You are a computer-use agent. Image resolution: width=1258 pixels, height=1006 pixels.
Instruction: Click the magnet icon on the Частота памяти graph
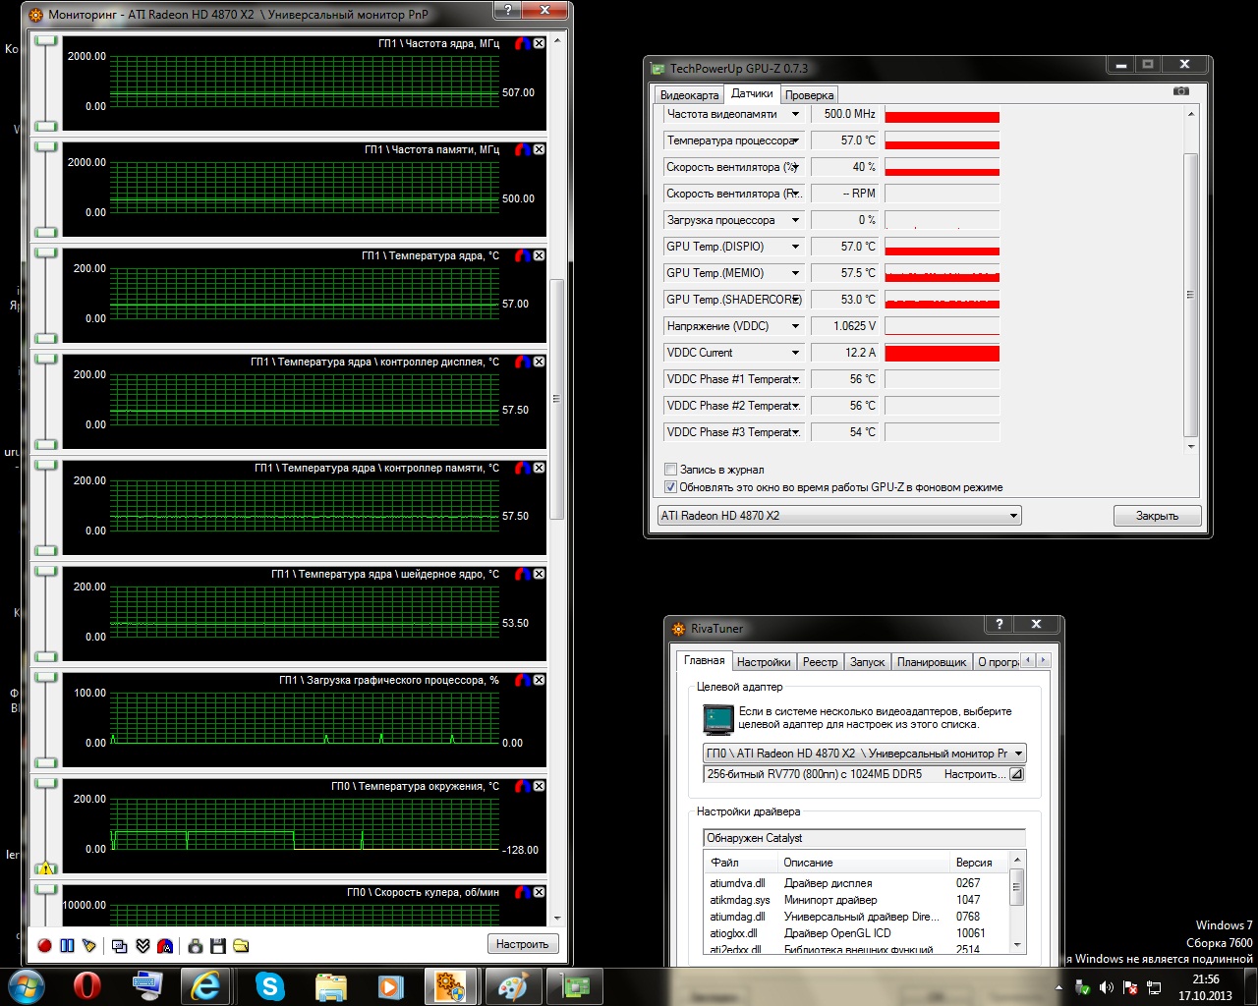pos(523,149)
